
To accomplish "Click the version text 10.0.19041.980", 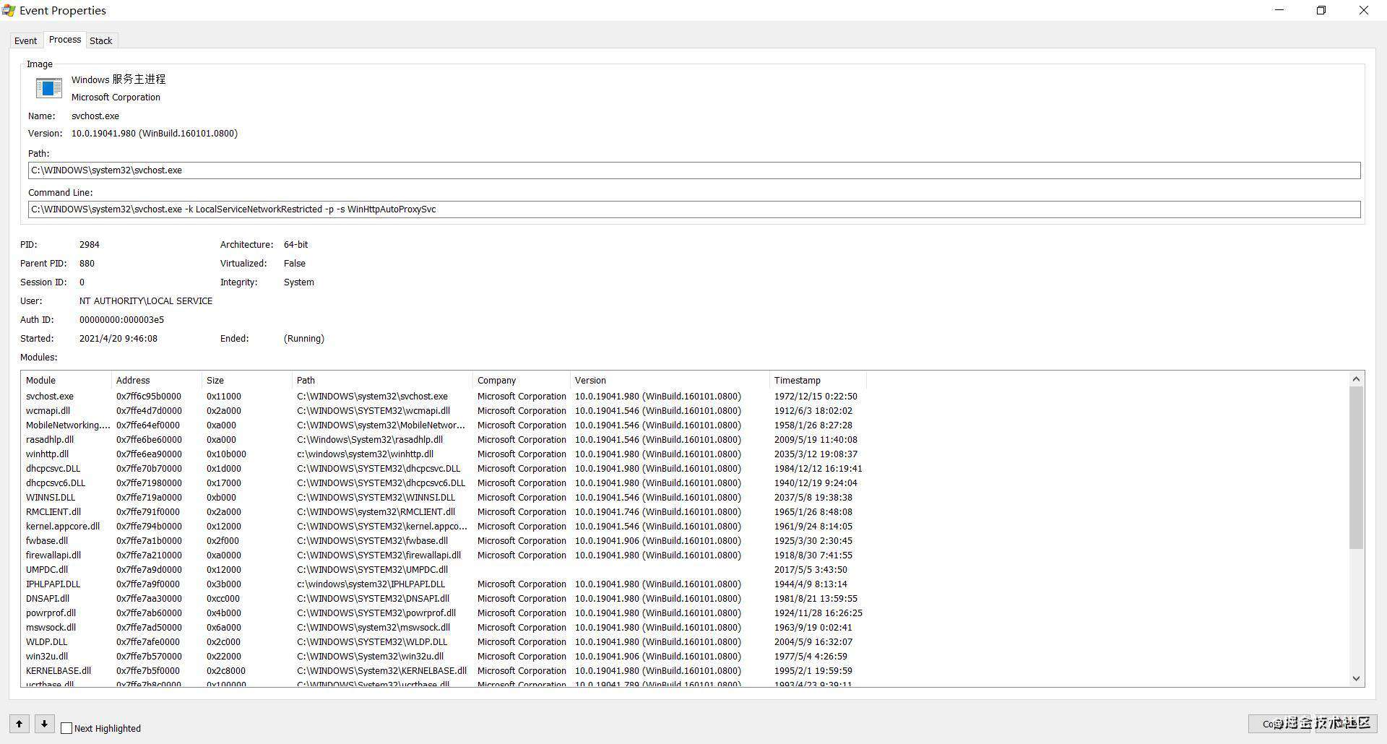I will click(x=103, y=134).
